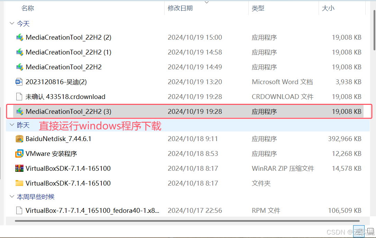
Task: Select file name VMware 安装程序
Action: coord(51,153)
